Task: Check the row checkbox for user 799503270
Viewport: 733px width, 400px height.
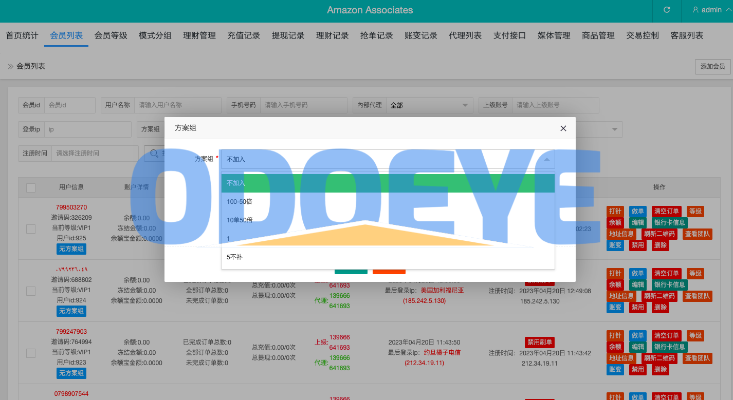Action: (31, 228)
